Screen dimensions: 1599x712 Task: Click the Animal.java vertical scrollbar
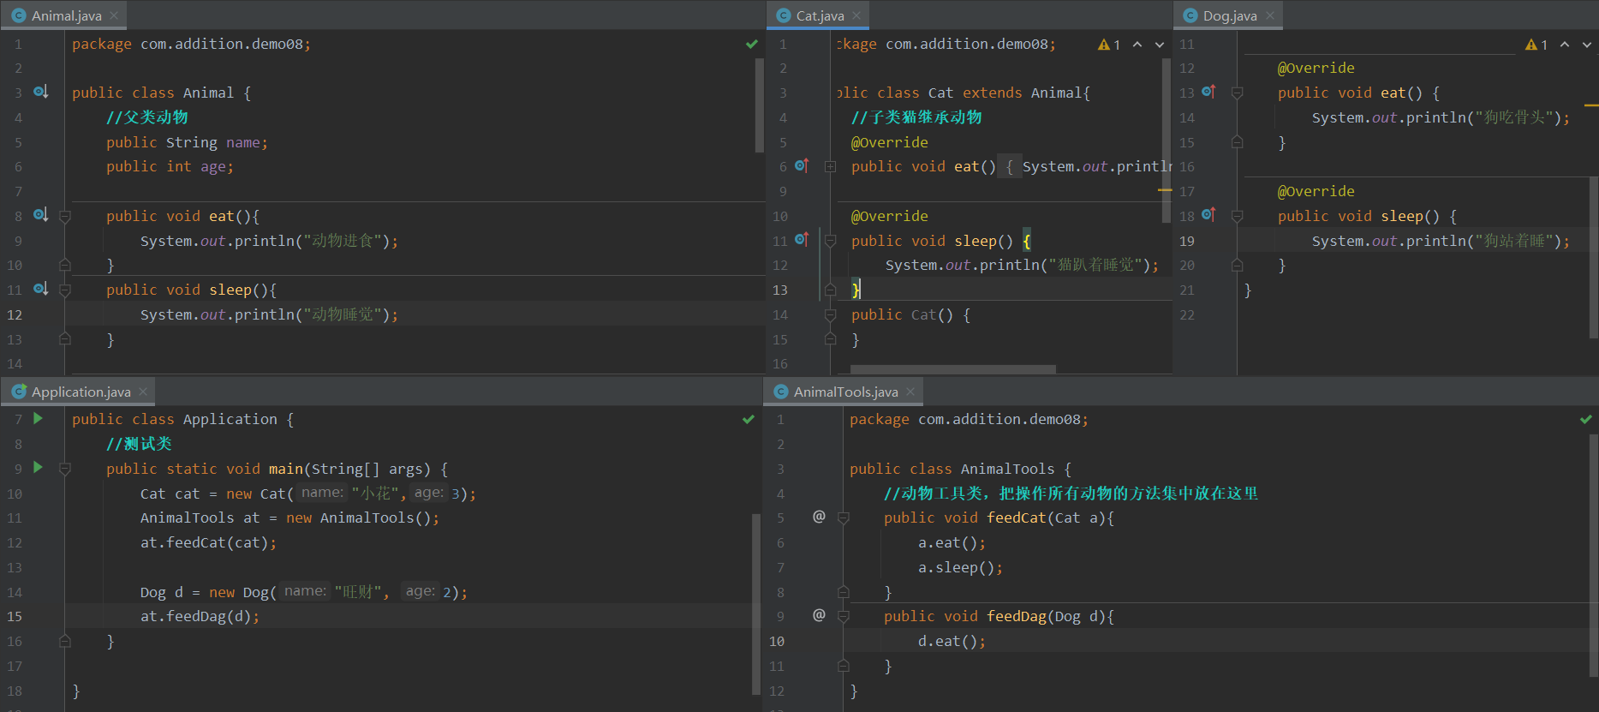click(x=760, y=105)
